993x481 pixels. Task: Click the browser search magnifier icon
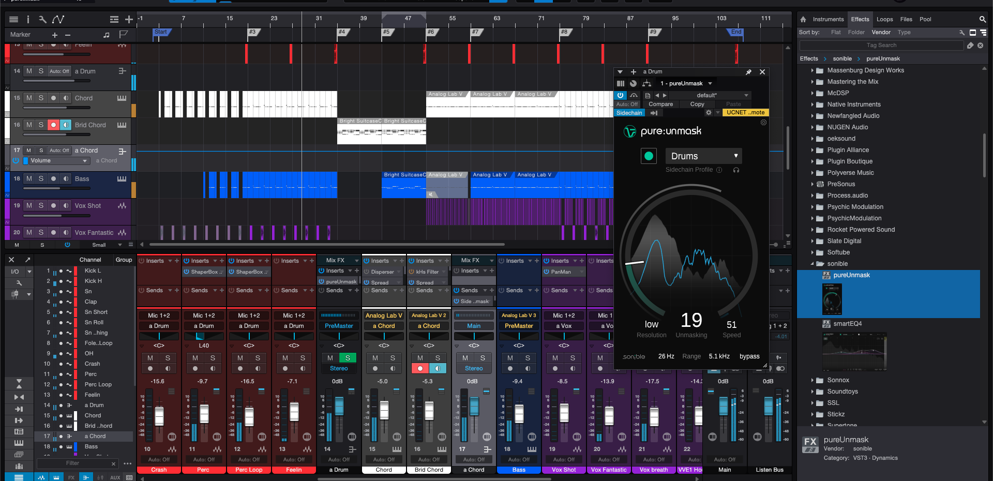click(982, 19)
